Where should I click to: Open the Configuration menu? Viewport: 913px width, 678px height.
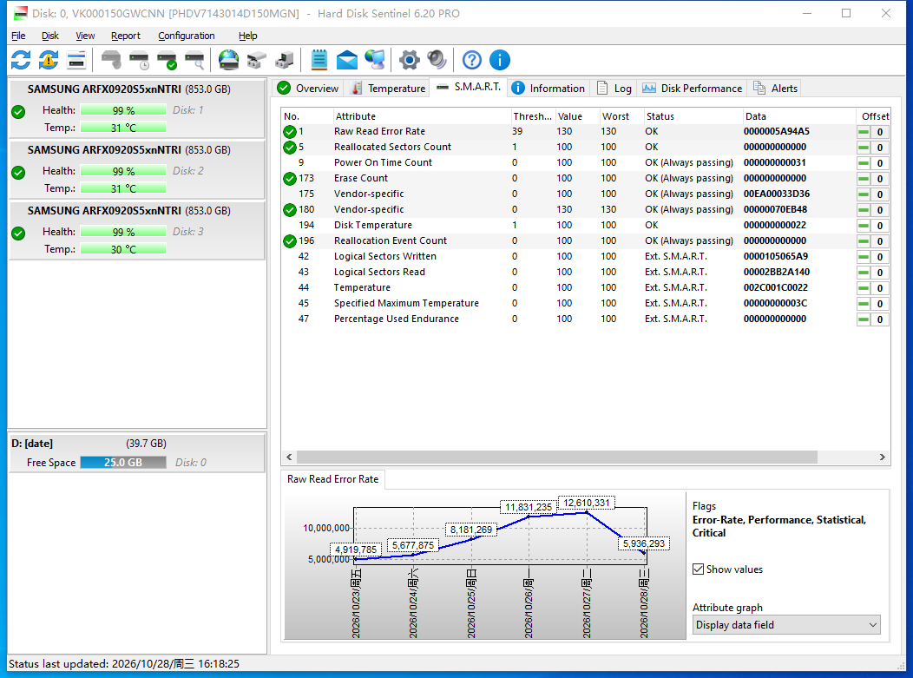tap(187, 36)
